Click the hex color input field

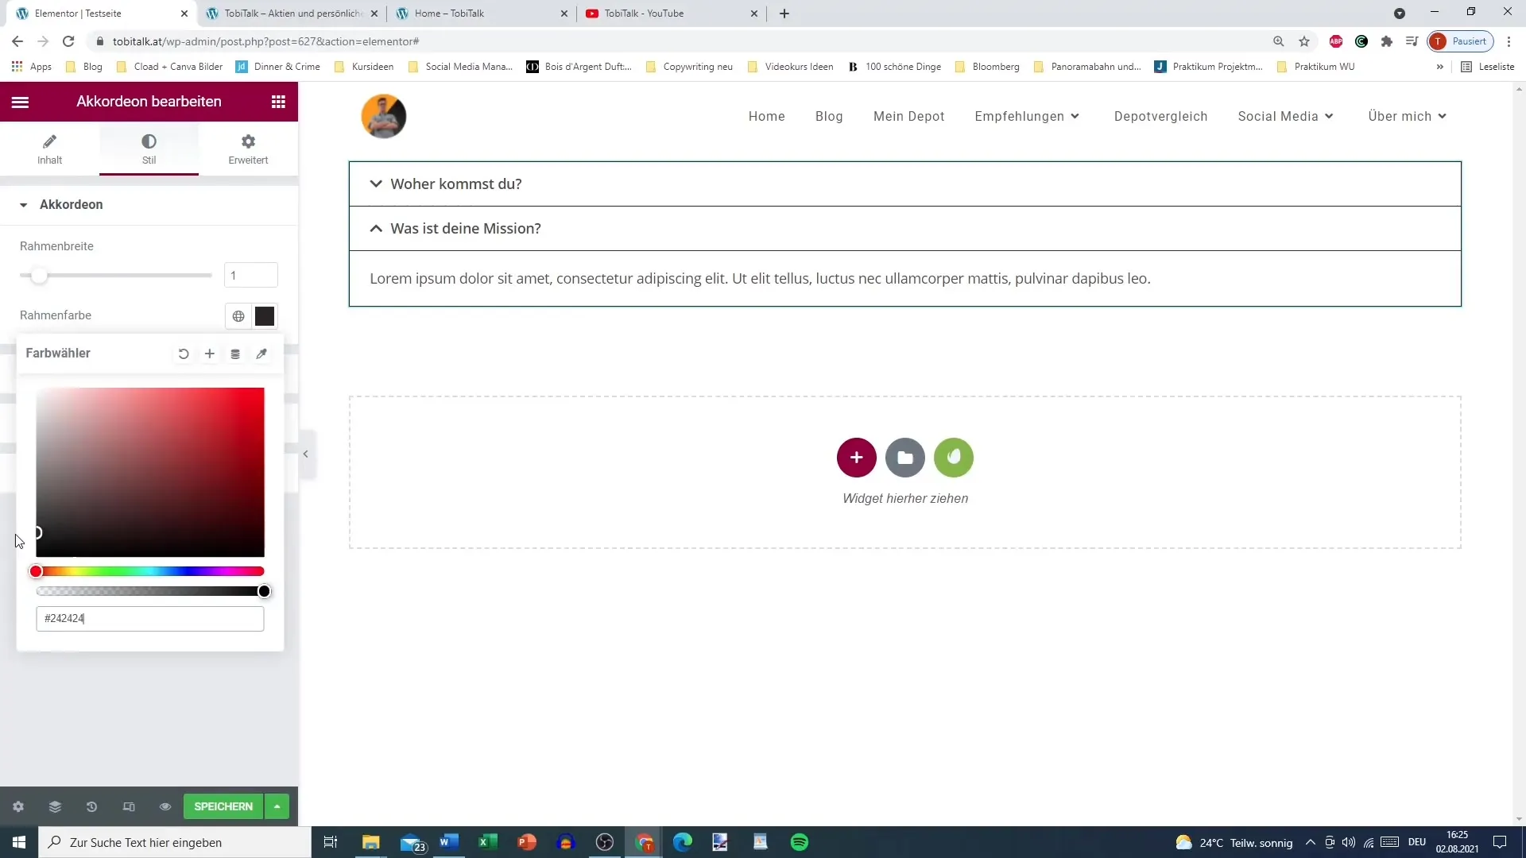pos(150,619)
